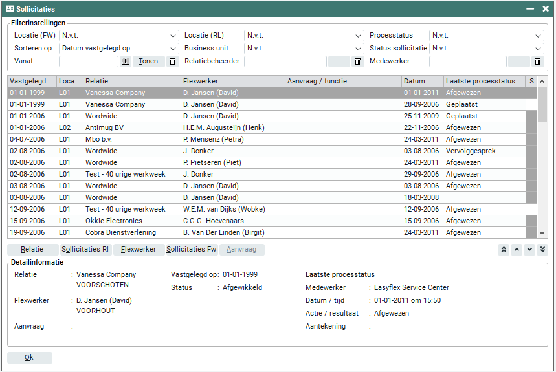Browse for Medewerker using the ellipsis button
This screenshot has height=372, width=556.
[x=518, y=61]
